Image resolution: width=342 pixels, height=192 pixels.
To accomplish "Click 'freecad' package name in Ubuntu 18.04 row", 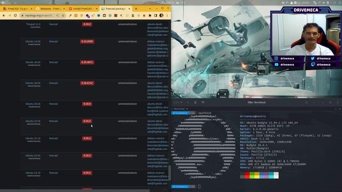I will (x=53, y=83).
